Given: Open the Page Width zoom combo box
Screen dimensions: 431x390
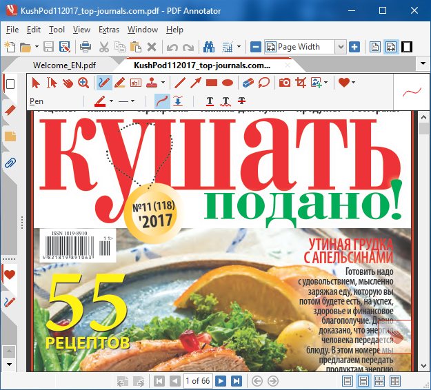Looking at the screenshot, I should coord(305,47).
